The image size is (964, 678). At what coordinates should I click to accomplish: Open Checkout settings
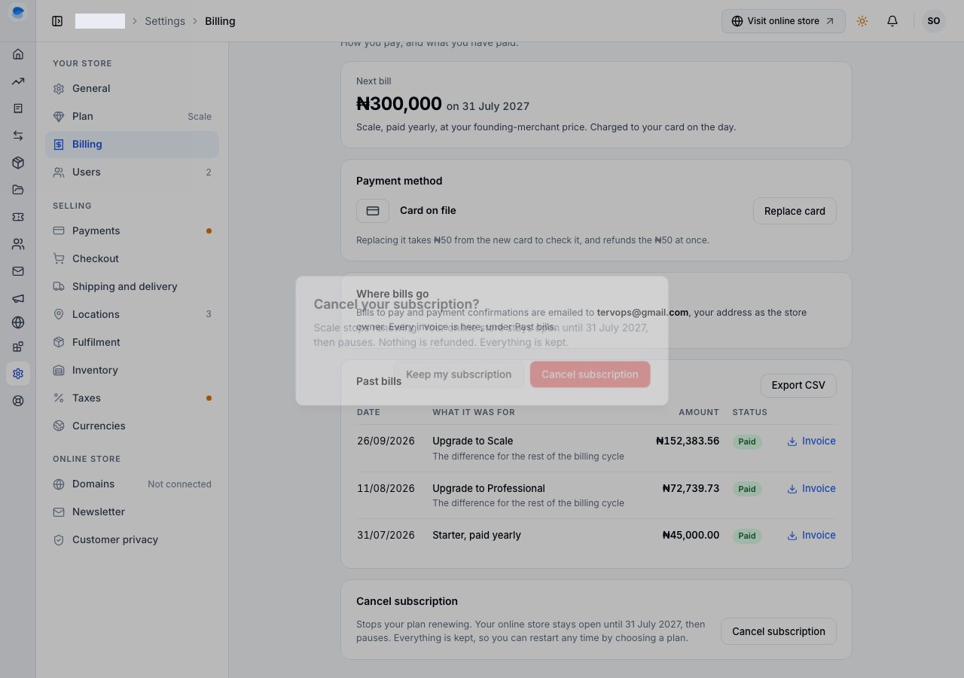[132, 259]
